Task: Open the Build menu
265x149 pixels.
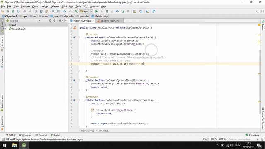Action: pos(64,7)
